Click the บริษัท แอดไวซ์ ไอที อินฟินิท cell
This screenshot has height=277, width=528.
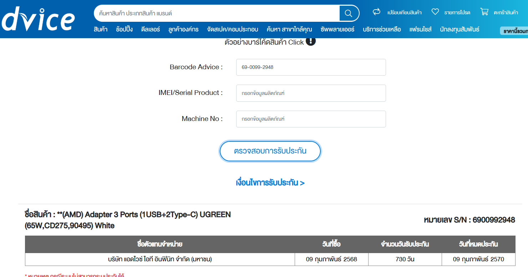(160, 259)
